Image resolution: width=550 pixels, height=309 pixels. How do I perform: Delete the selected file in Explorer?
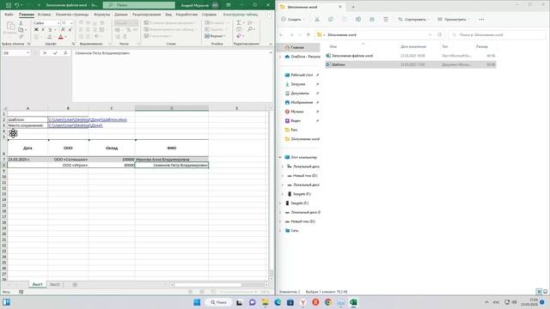click(386, 19)
